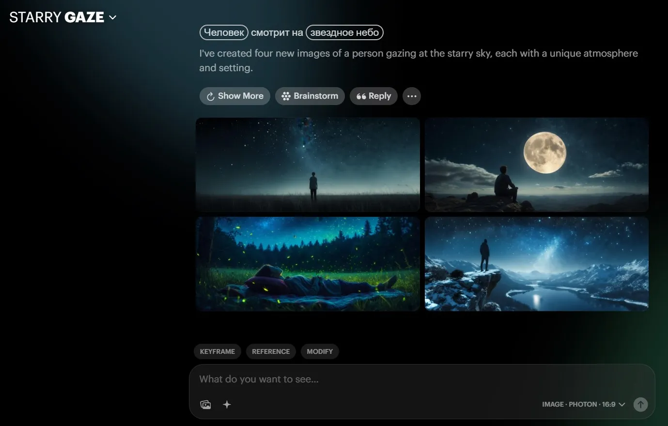Open the fireflies forest meadow image

coord(308,264)
